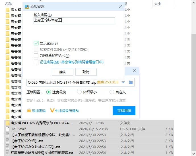196x156 pixels.
Task: Click the 【老王论坛介绍】.txt file icon
Action: pyautogui.click(x=8, y=141)
